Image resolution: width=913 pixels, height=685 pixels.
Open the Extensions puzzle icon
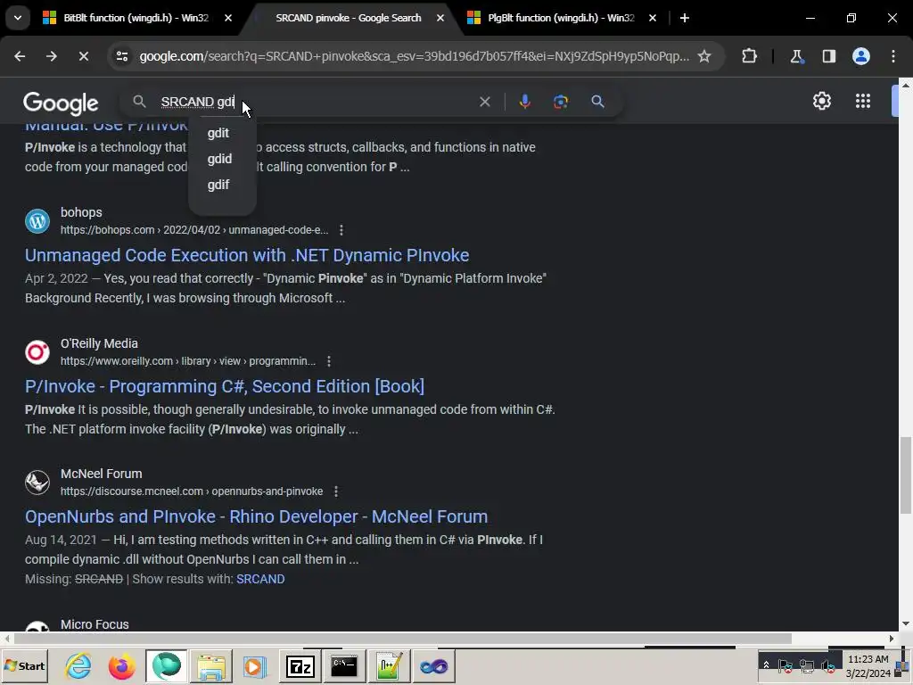coord(749,56)
